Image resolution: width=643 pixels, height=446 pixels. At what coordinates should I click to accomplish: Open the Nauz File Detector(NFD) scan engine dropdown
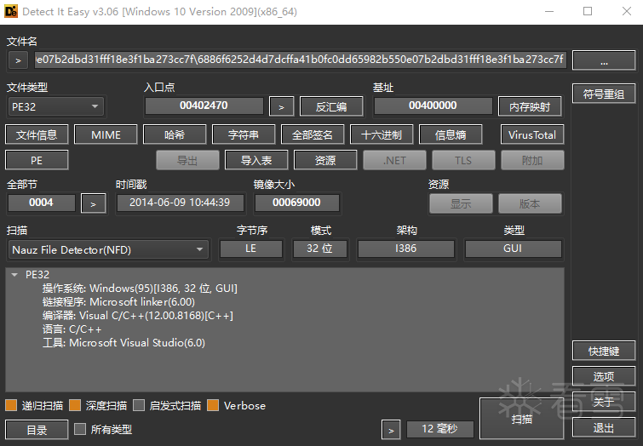tap(108, 249)
